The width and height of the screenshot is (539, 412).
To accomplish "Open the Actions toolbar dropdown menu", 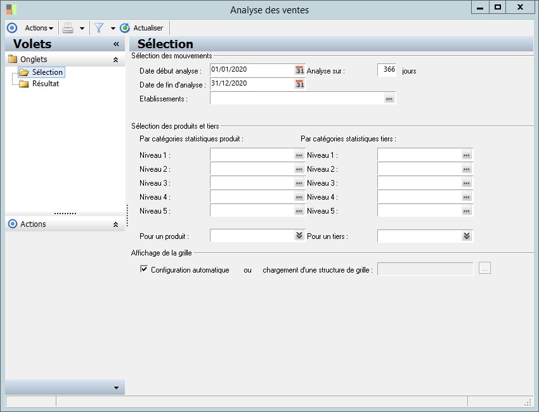I will pyautogui.click(x=39, y=28).
